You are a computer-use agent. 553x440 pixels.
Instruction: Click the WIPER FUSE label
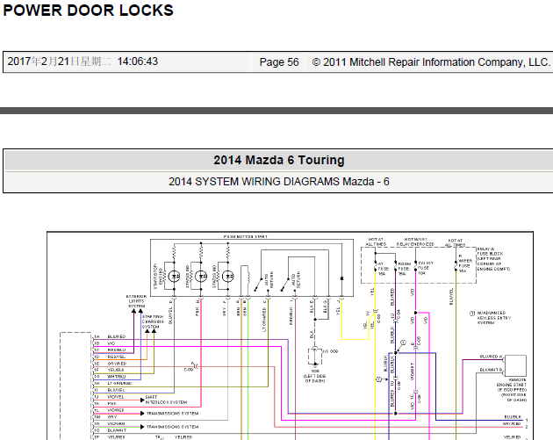click(x=465, y=263)
